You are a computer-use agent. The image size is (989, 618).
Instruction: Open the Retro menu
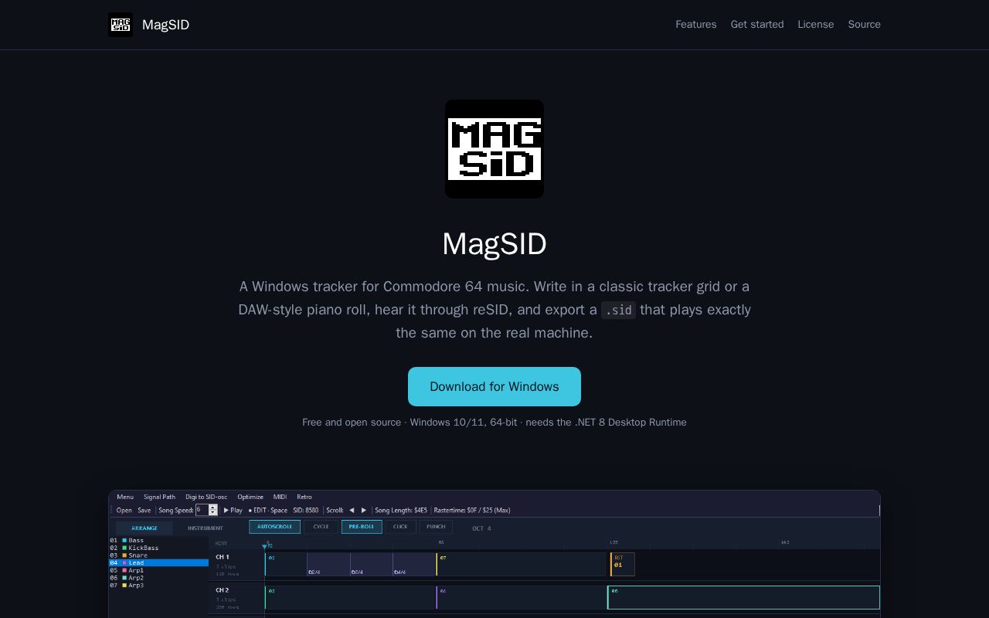point(304,497)
